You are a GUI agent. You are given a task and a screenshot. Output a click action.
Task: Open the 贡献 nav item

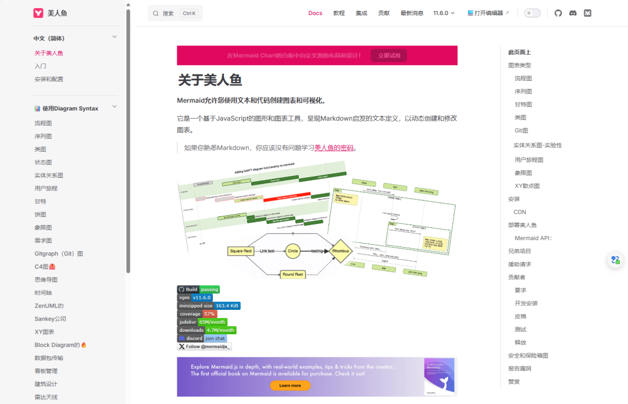coord(384,13)
